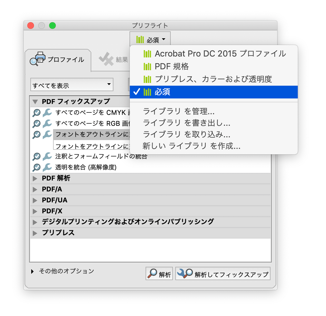Zoom the プリフライト window with green button

coord(52,26)
